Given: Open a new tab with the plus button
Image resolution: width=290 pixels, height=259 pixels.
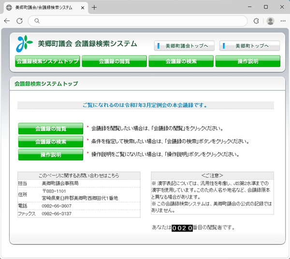Looking at the screenshot, I should click(94, 8).
